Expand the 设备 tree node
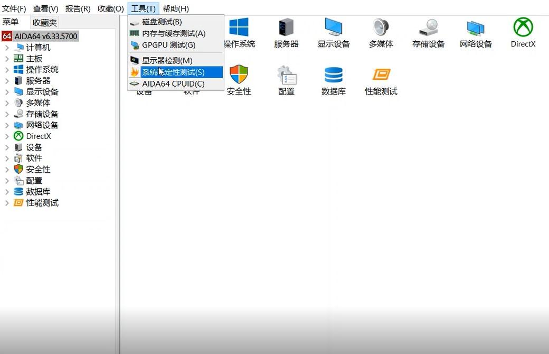 [7, 147]
